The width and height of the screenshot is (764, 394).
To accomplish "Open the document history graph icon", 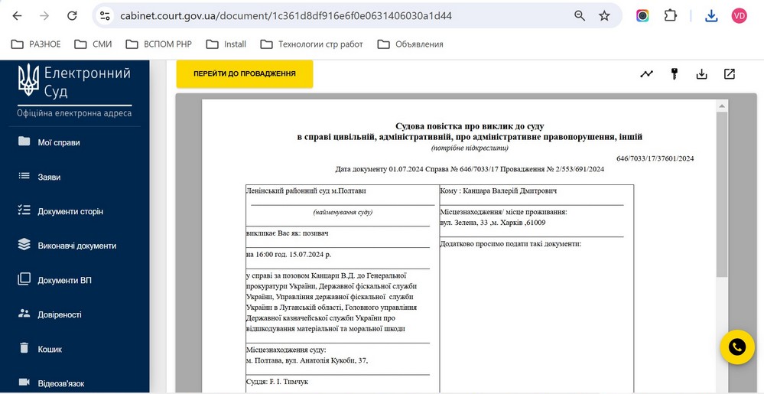I will 646,74.
